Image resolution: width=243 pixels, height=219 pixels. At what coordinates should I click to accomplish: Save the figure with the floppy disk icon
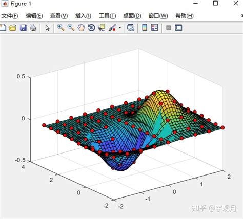click(x=23, y=28)
